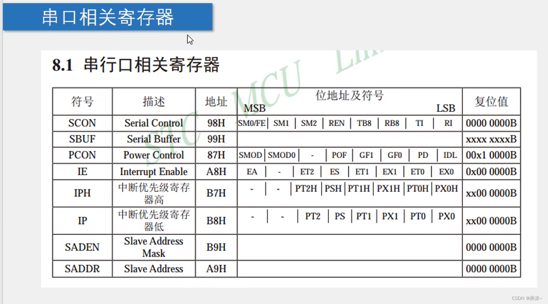Click the TB8 bit

tap(364, 123)
